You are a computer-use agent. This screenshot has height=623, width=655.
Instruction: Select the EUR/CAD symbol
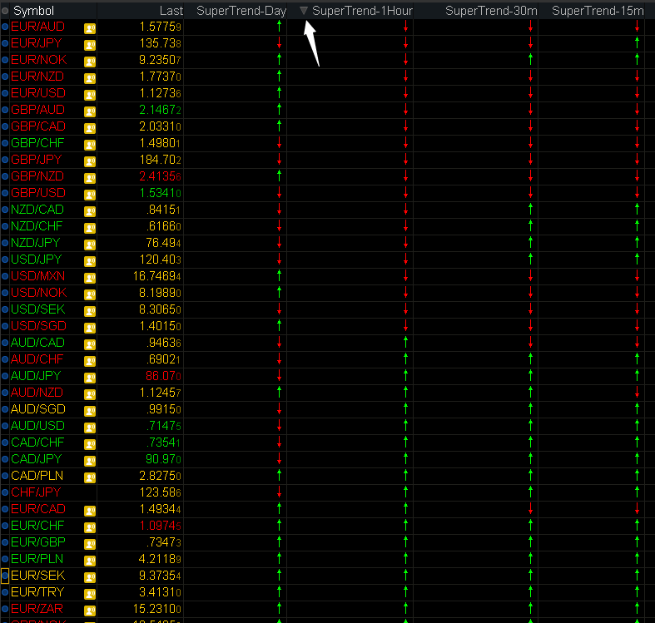[38, 509]
